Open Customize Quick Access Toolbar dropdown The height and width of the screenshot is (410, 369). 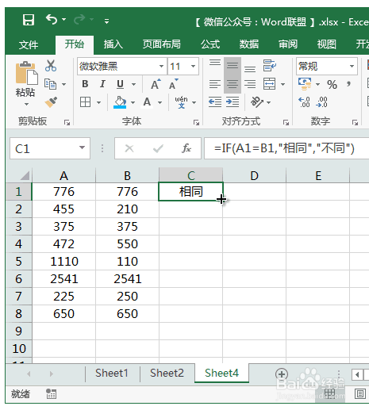(106, 21)
